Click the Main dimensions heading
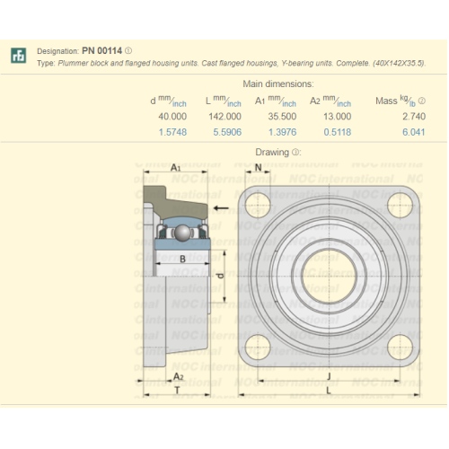 pyautogui.click(x=278, y=84)
